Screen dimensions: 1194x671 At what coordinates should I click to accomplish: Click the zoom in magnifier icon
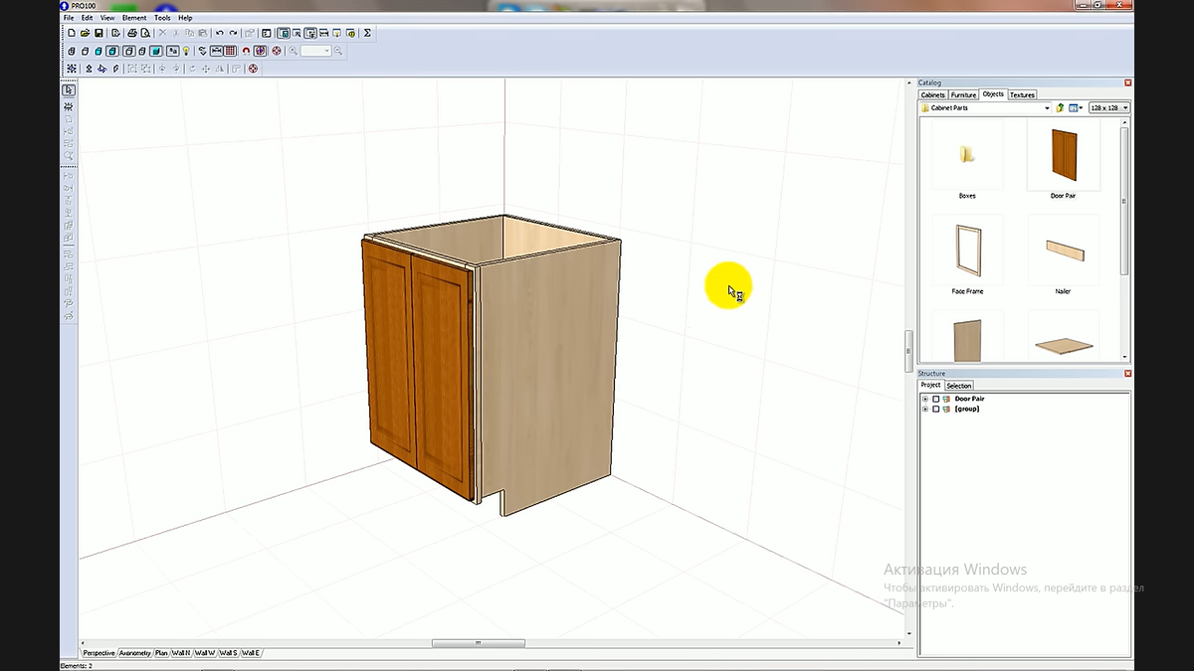(294, 51)
